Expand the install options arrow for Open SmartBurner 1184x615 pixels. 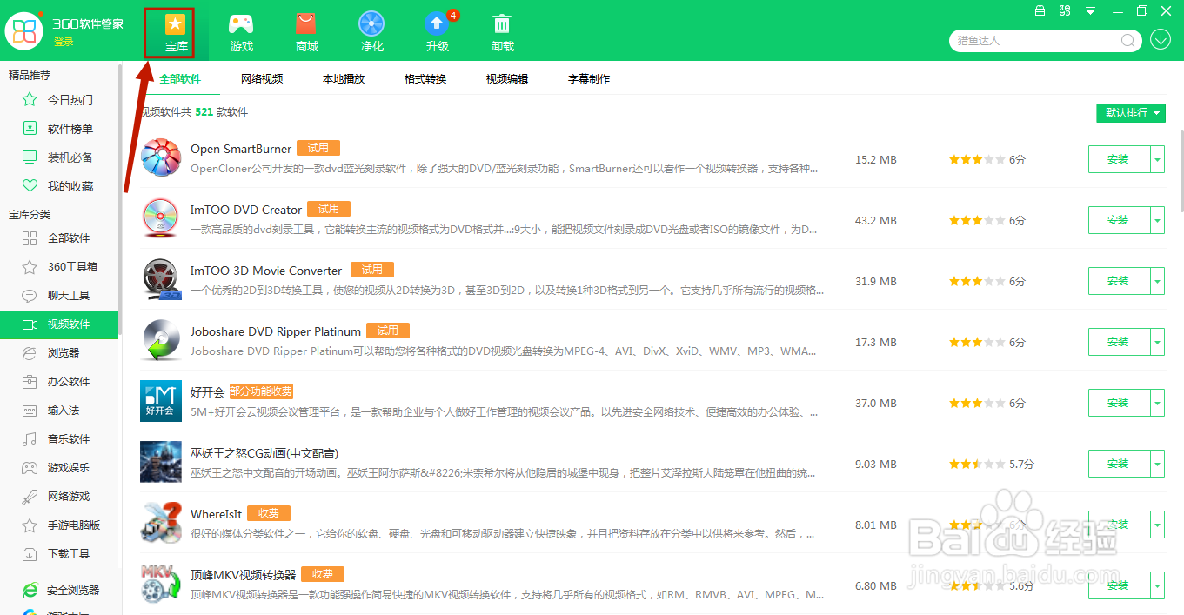pyautogui.click(x=1157, y=159)
